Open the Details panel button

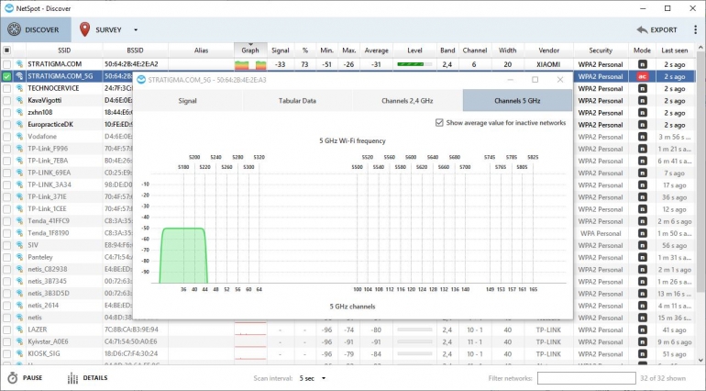87,378
